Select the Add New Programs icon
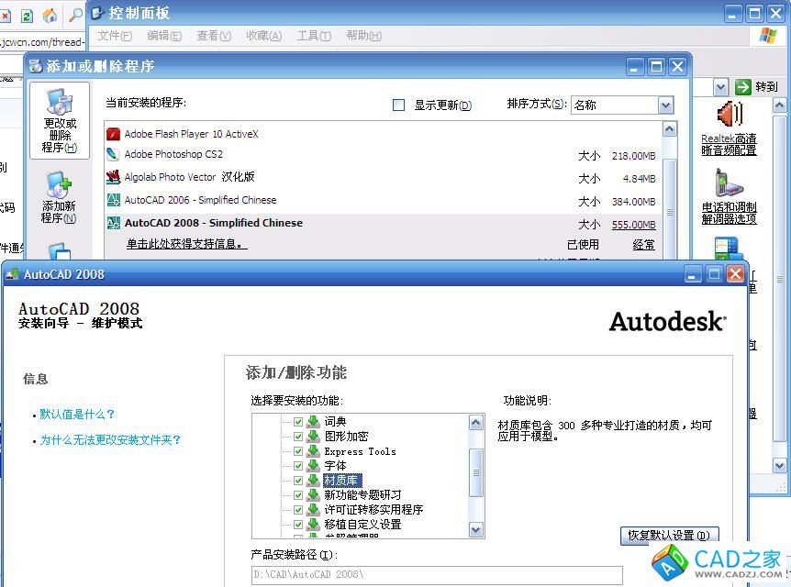This screenshot has width=791, height=587. (x=59, y=185)
